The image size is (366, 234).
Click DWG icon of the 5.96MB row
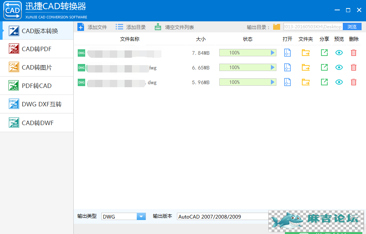pyautogui.click(x=81, y=82)
